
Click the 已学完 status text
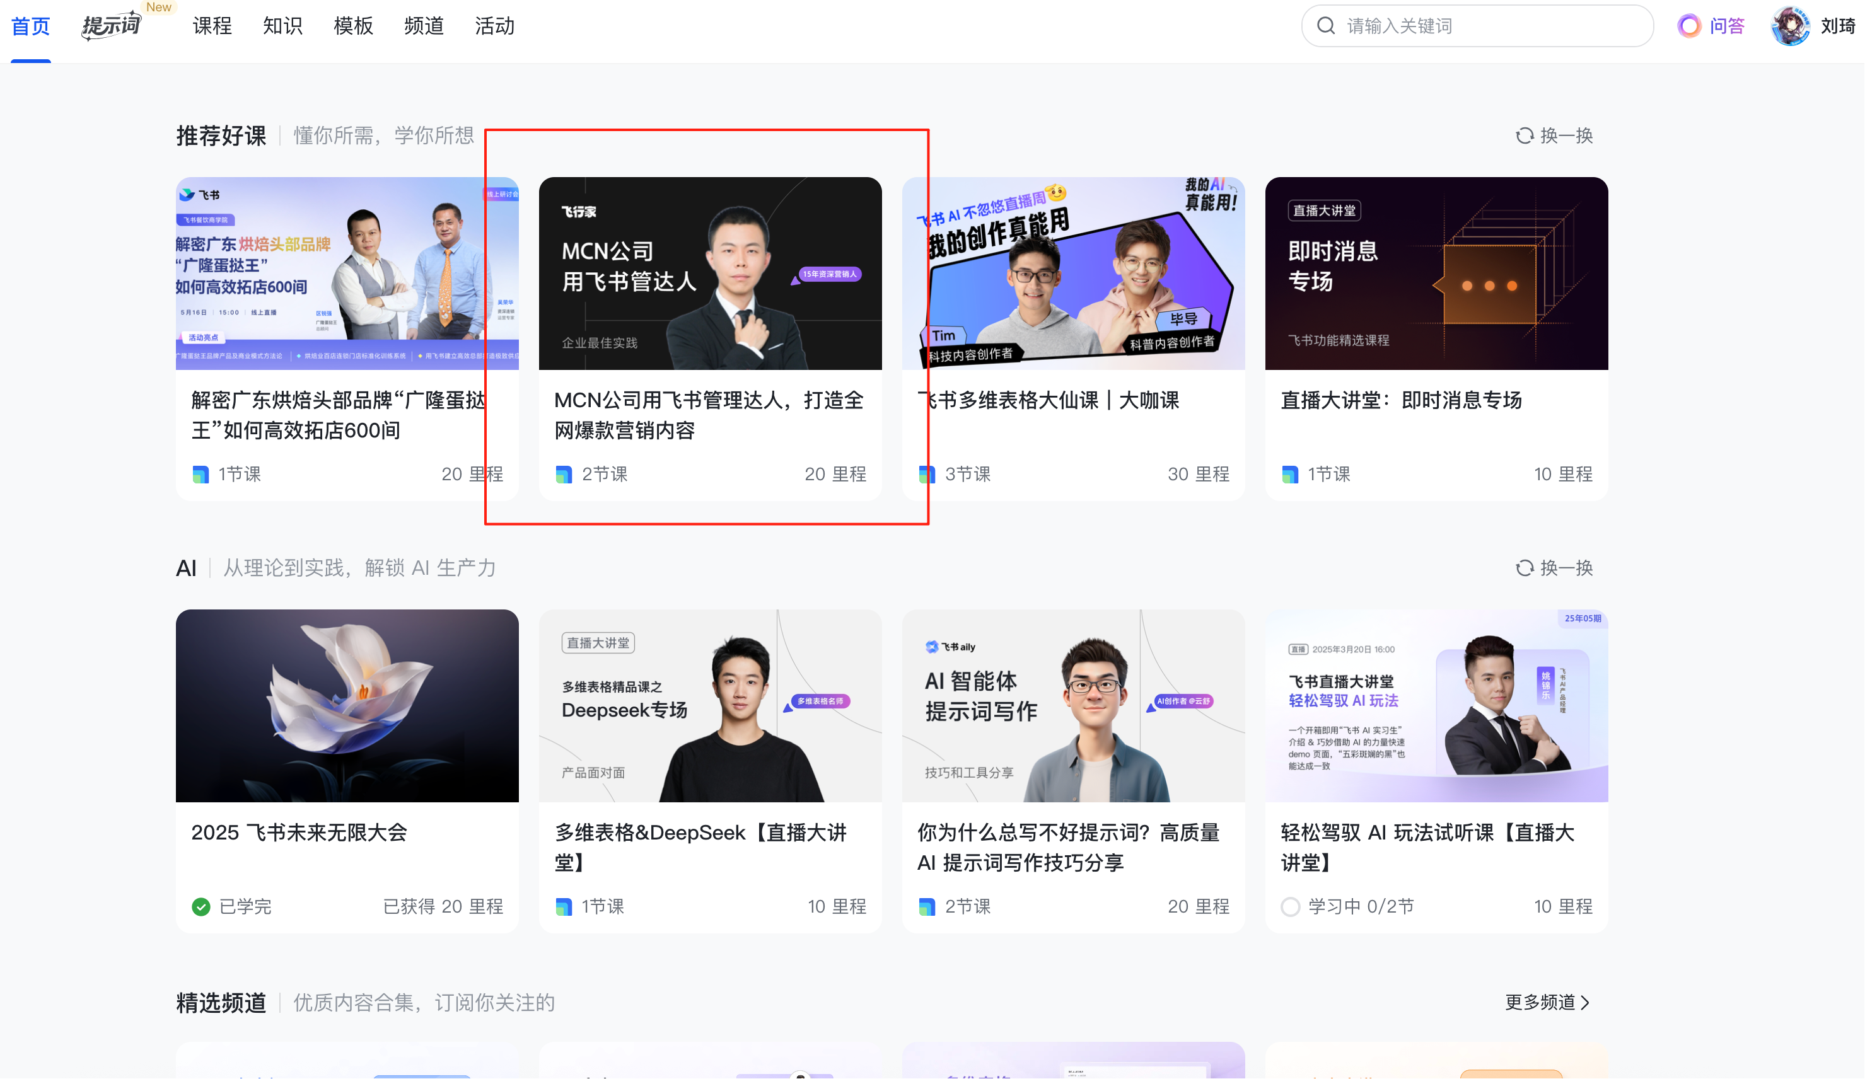pyautogui.click(x=245, y=906)
